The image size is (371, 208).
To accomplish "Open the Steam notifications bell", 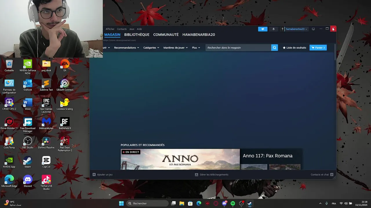I will [273, 29].
